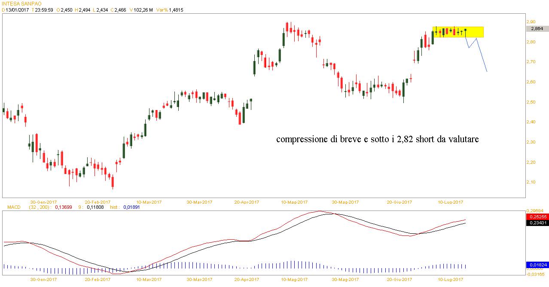Image resolution: width=549 pixels, height=287 pixels.
Task: Click the 2,864 current price tag
Action: pos(537,28)
